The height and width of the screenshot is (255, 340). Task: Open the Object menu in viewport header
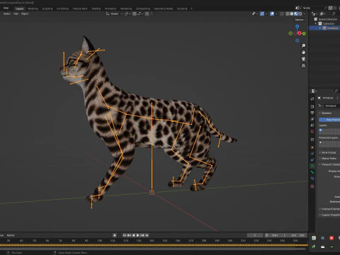tap(25, 14)
